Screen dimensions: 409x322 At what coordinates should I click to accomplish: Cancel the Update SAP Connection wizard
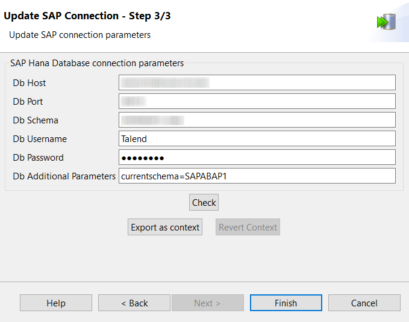364,303
